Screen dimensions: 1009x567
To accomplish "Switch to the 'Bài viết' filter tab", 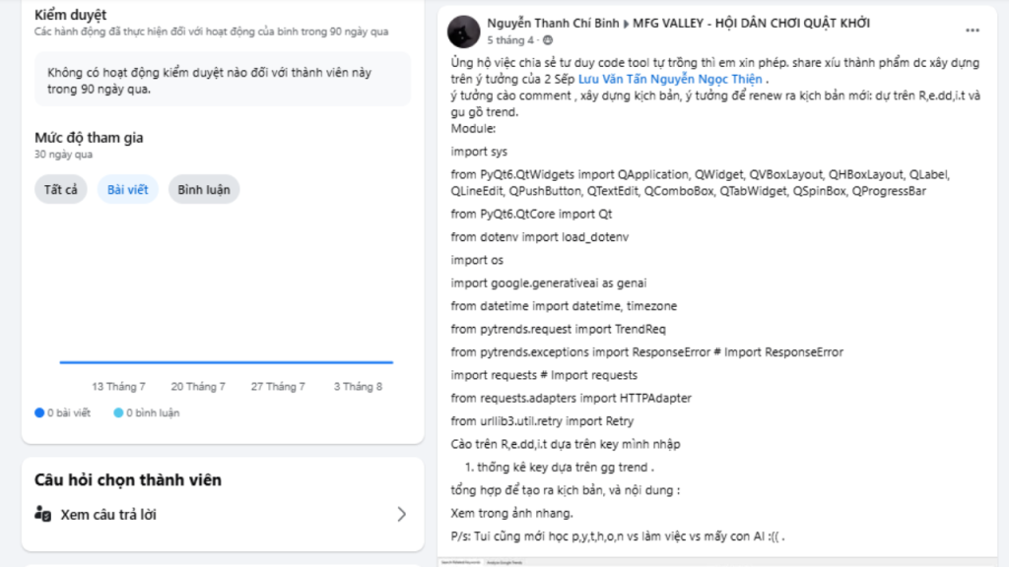I will coord(128,189).
